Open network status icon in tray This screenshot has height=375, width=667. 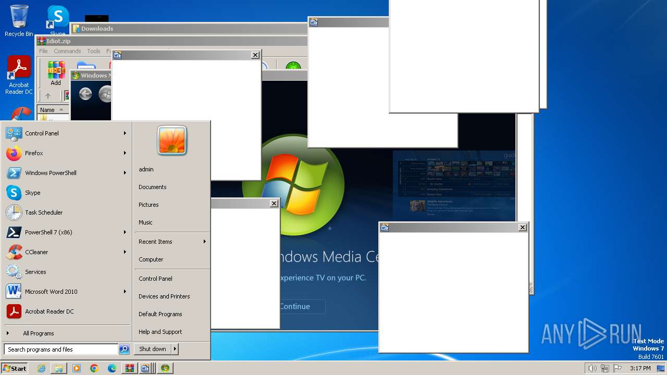[605, 368]
